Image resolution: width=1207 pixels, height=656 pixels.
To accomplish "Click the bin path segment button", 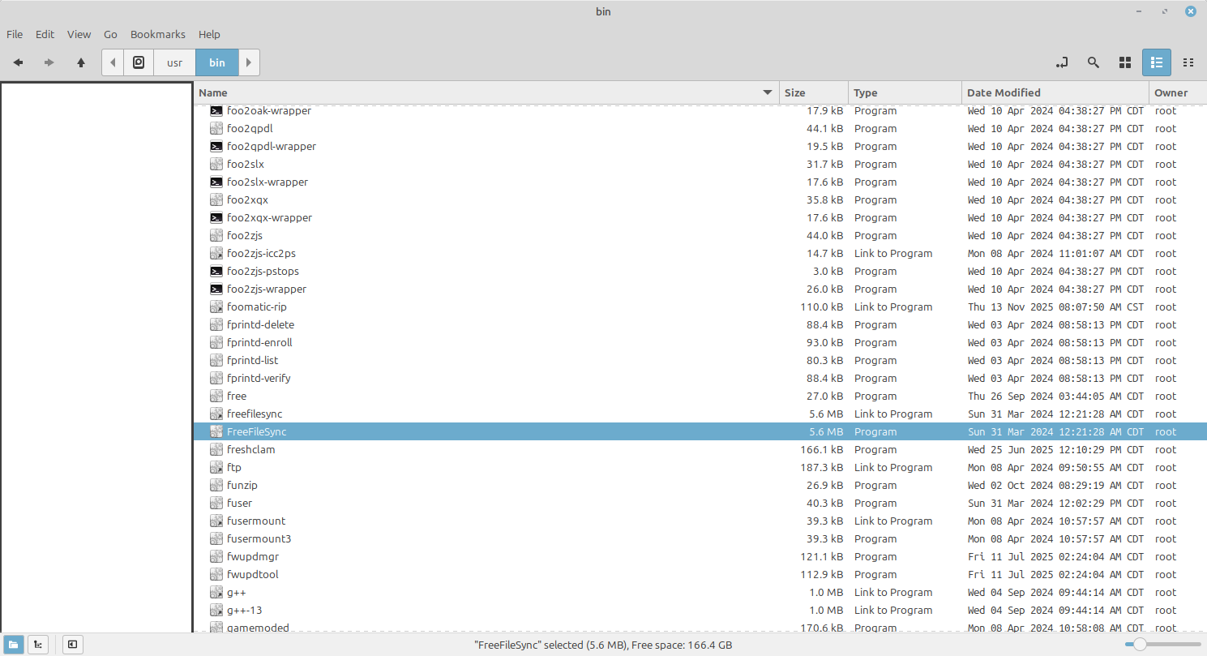I will [x=217, y=62].
